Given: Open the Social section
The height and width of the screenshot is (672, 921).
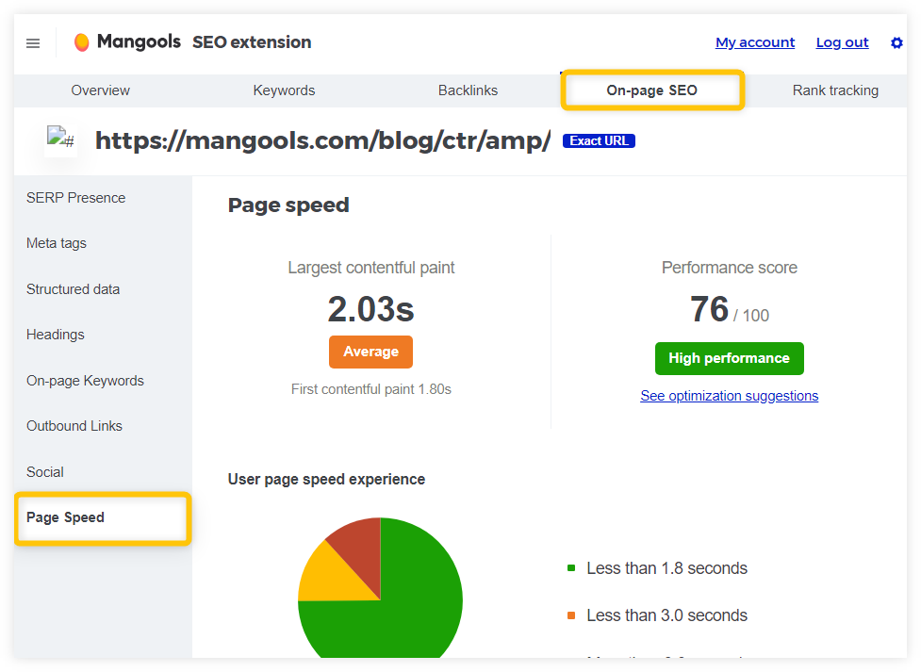Looking at the screenshot, I should point(44,471).
